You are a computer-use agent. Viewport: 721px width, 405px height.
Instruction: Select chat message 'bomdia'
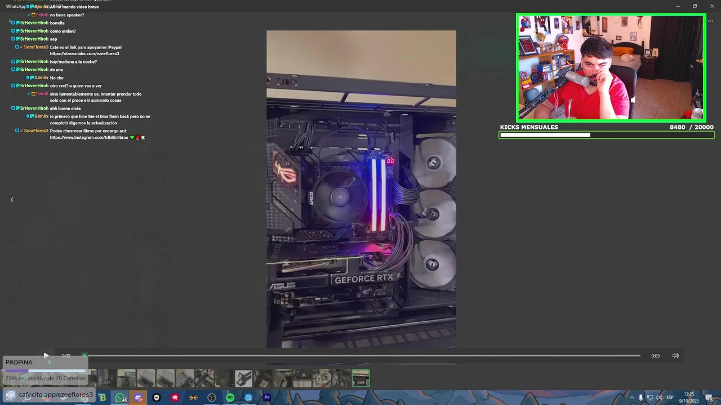57,23
